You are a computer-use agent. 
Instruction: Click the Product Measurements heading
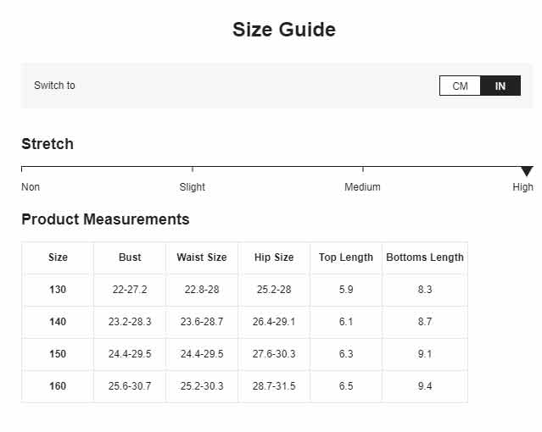click(105, 219)
